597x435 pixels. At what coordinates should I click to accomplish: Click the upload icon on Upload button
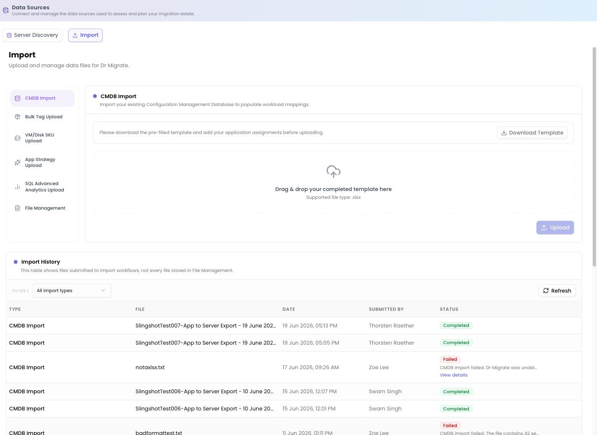(544, 227)
